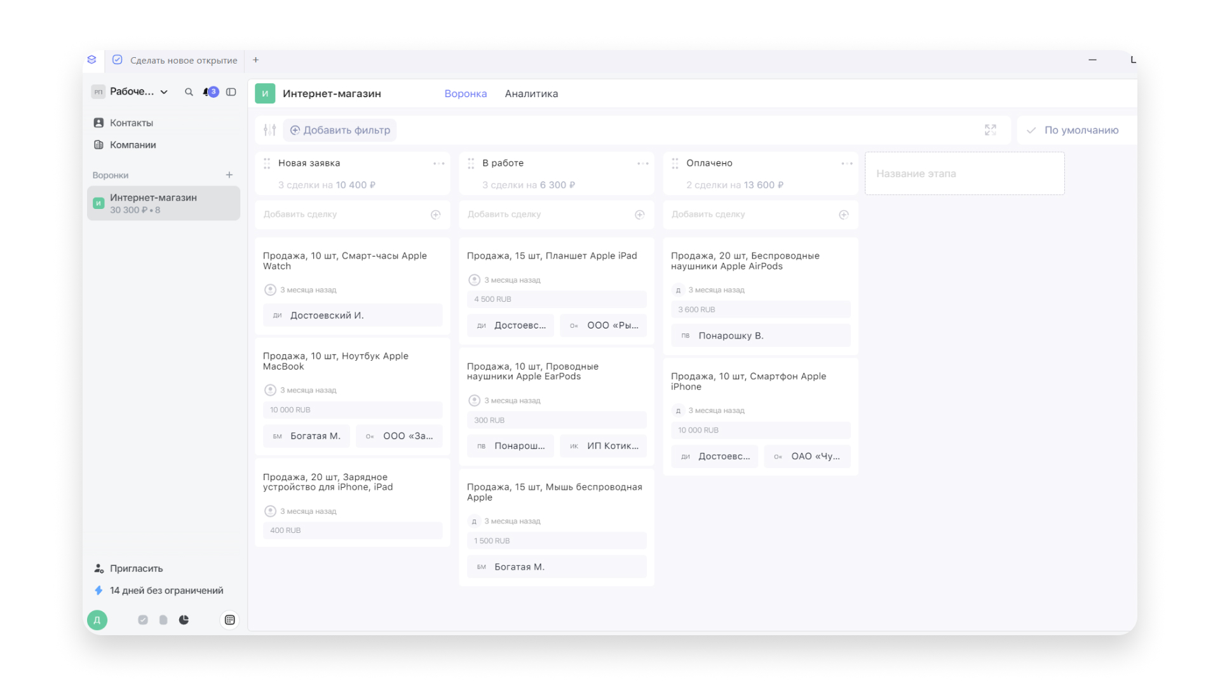
Task: Click assignee icon on Apple Watch deal
Action: 270,290
